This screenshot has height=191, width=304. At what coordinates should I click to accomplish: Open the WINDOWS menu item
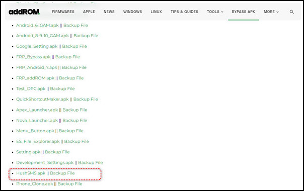(x=132, y=12)
